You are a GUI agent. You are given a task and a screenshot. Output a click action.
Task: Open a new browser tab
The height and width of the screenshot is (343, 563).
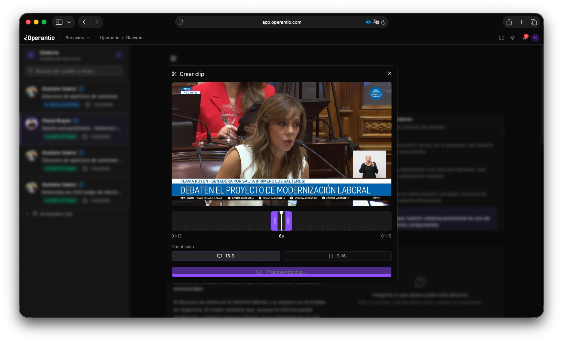(x=521, y=22)
